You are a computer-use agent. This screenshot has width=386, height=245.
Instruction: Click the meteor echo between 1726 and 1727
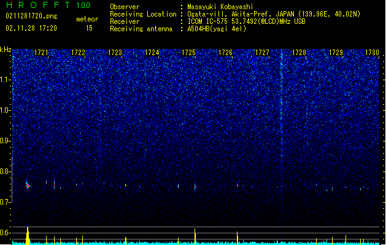point(237,185)
